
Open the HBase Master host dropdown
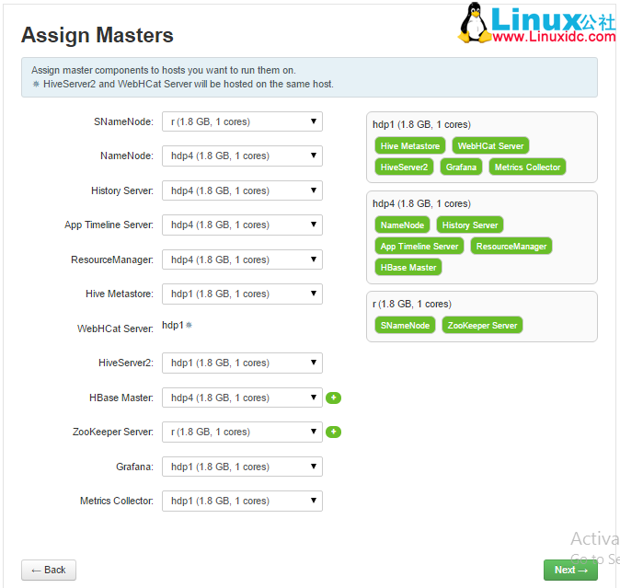(242, 398)
